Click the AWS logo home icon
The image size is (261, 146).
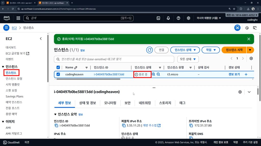point(7,18)
